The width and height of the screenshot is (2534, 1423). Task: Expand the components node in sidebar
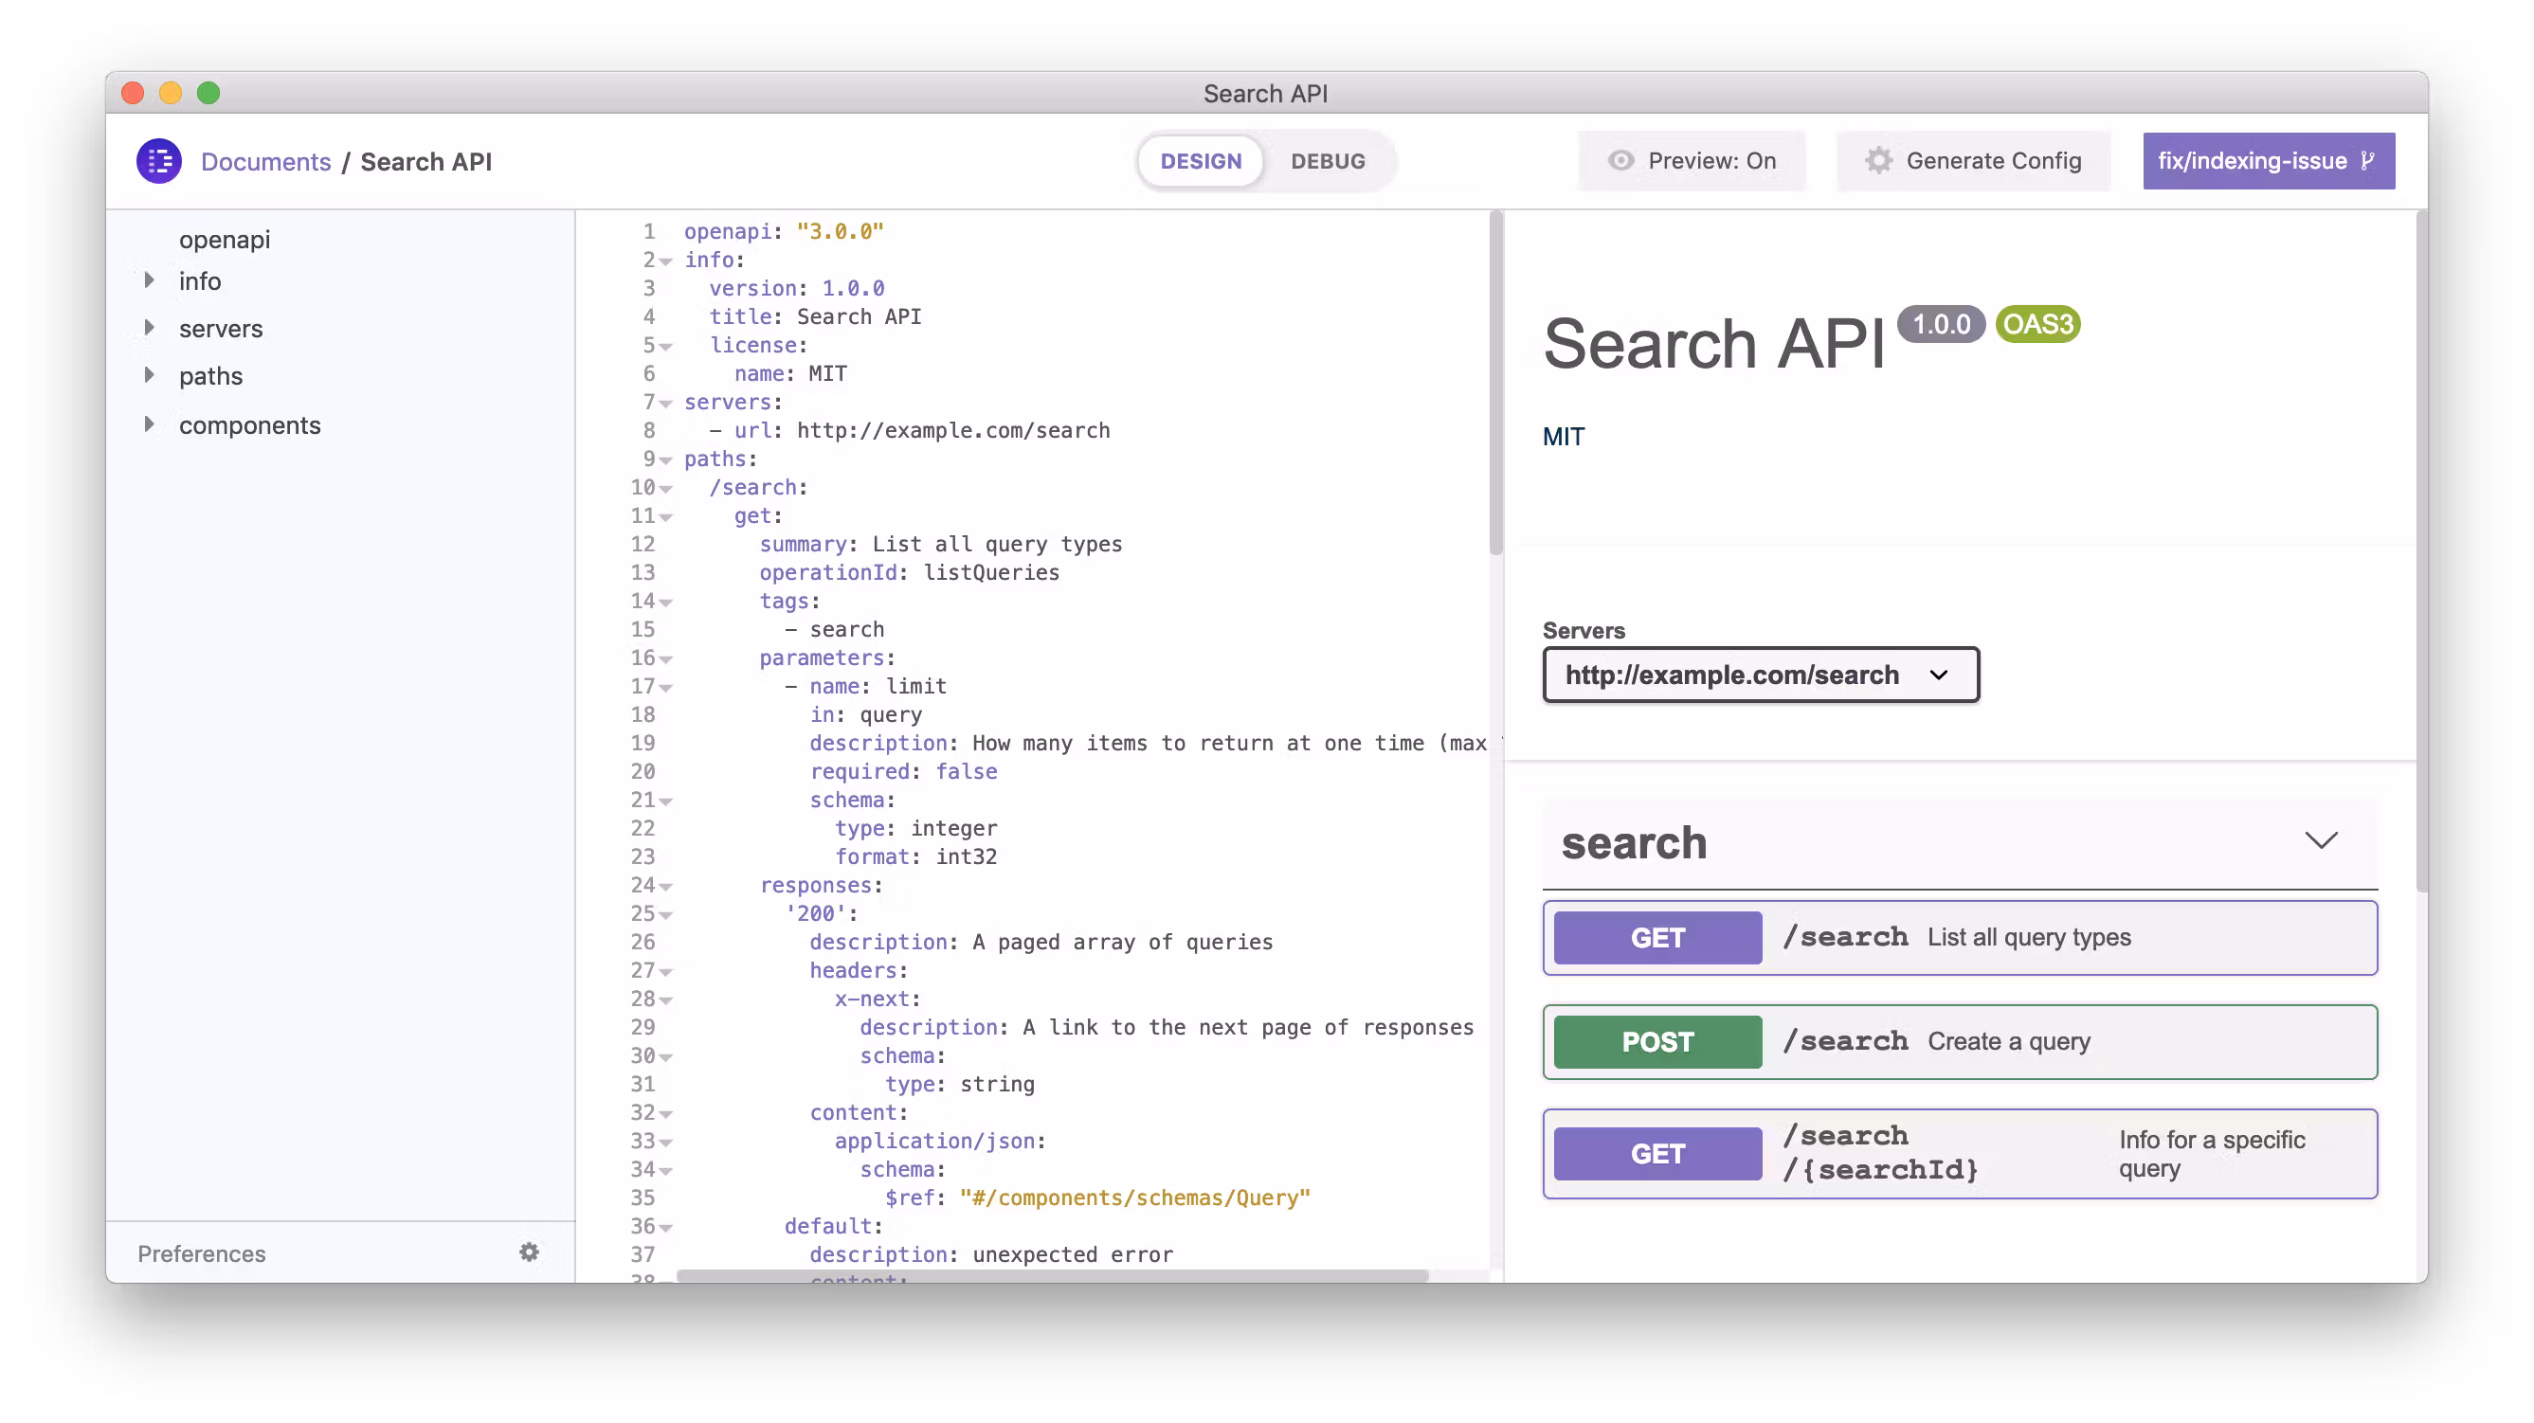click(x=150, y=423)
